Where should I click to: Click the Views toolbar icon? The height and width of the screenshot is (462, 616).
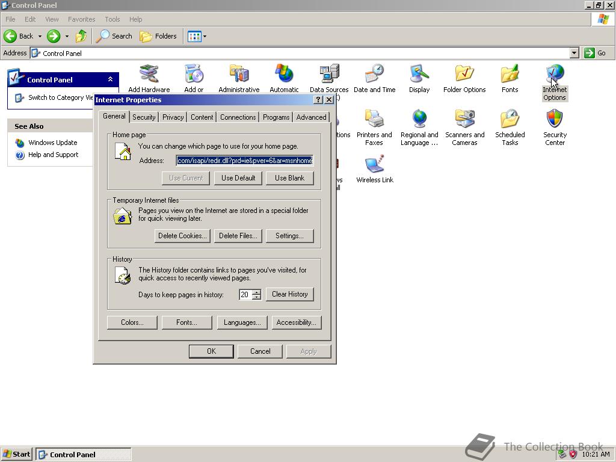click(x=194, y=37)
